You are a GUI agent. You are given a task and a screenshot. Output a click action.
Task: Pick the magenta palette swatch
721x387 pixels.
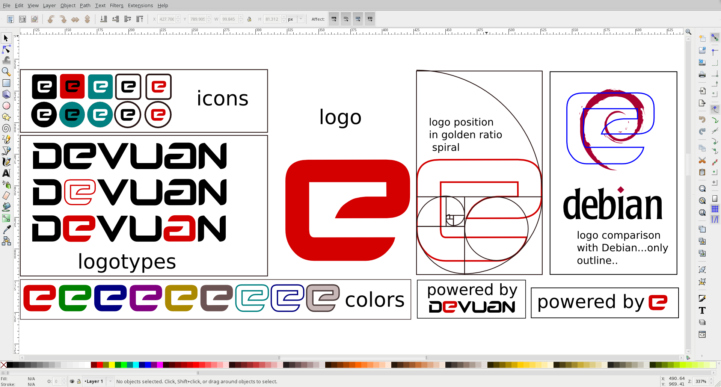pyautogui.click(x=160, y=365)
